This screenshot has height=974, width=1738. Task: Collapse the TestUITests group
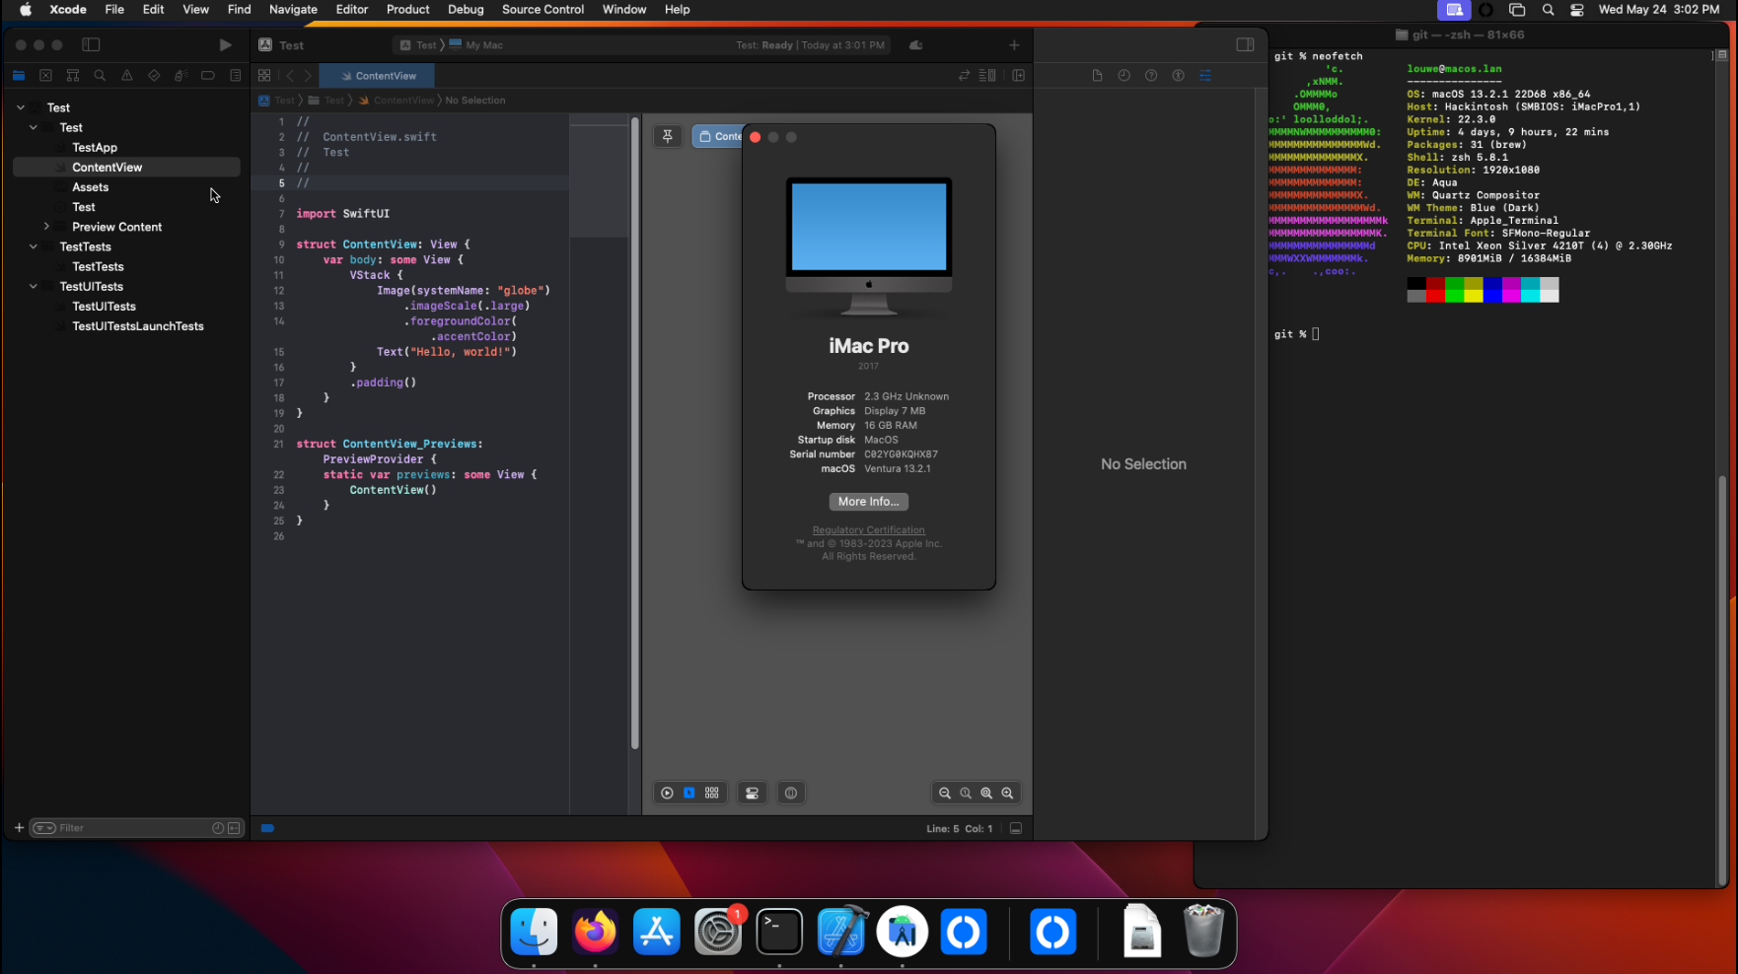tap(34, 286)
